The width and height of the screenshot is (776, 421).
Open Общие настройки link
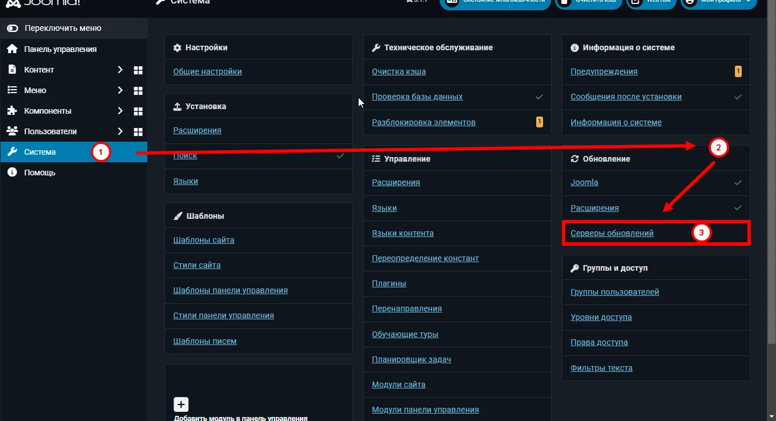tap(207, 71)
